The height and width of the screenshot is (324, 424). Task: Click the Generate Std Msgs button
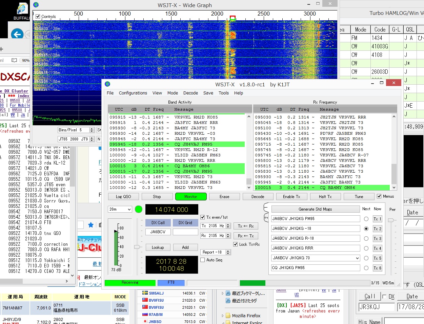315,209
